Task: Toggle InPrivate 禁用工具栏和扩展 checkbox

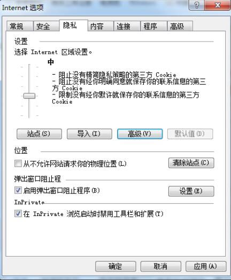Action: (18, 213)
